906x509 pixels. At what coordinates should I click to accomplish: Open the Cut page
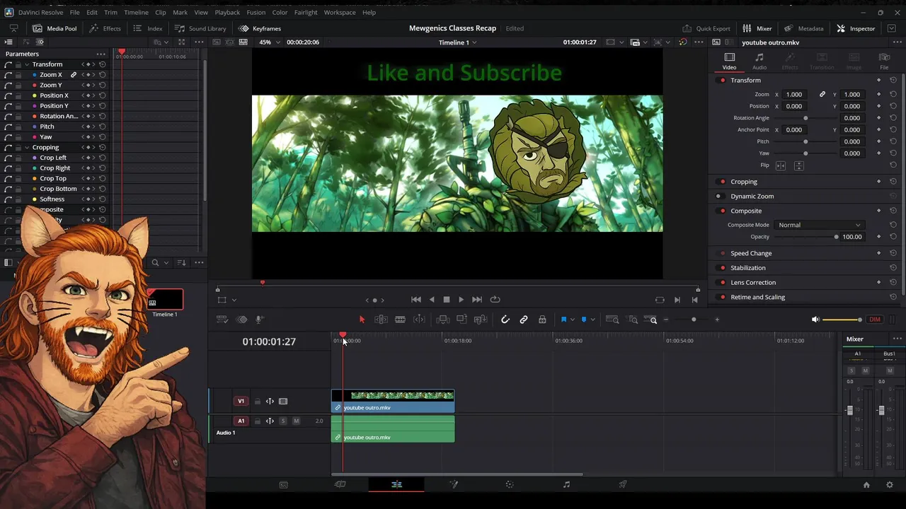point(340,484)
